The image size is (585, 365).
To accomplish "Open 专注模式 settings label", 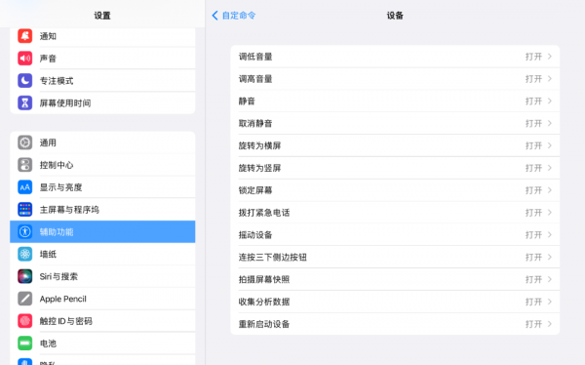I will click(x=57, y=81).
